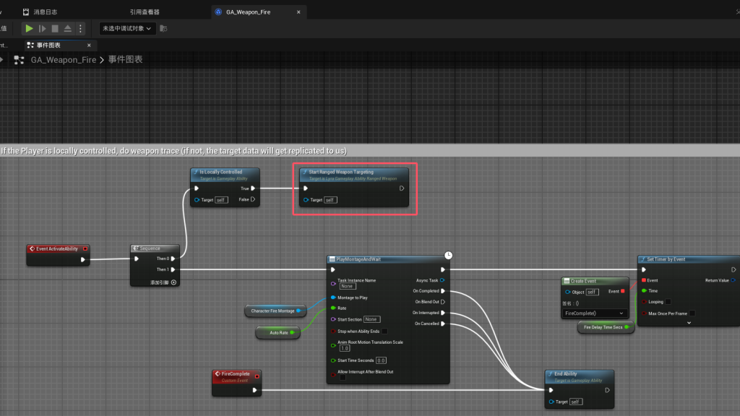
Task: Tick the Max Once Per Frame checkbox
Action: tap(692, 313)
